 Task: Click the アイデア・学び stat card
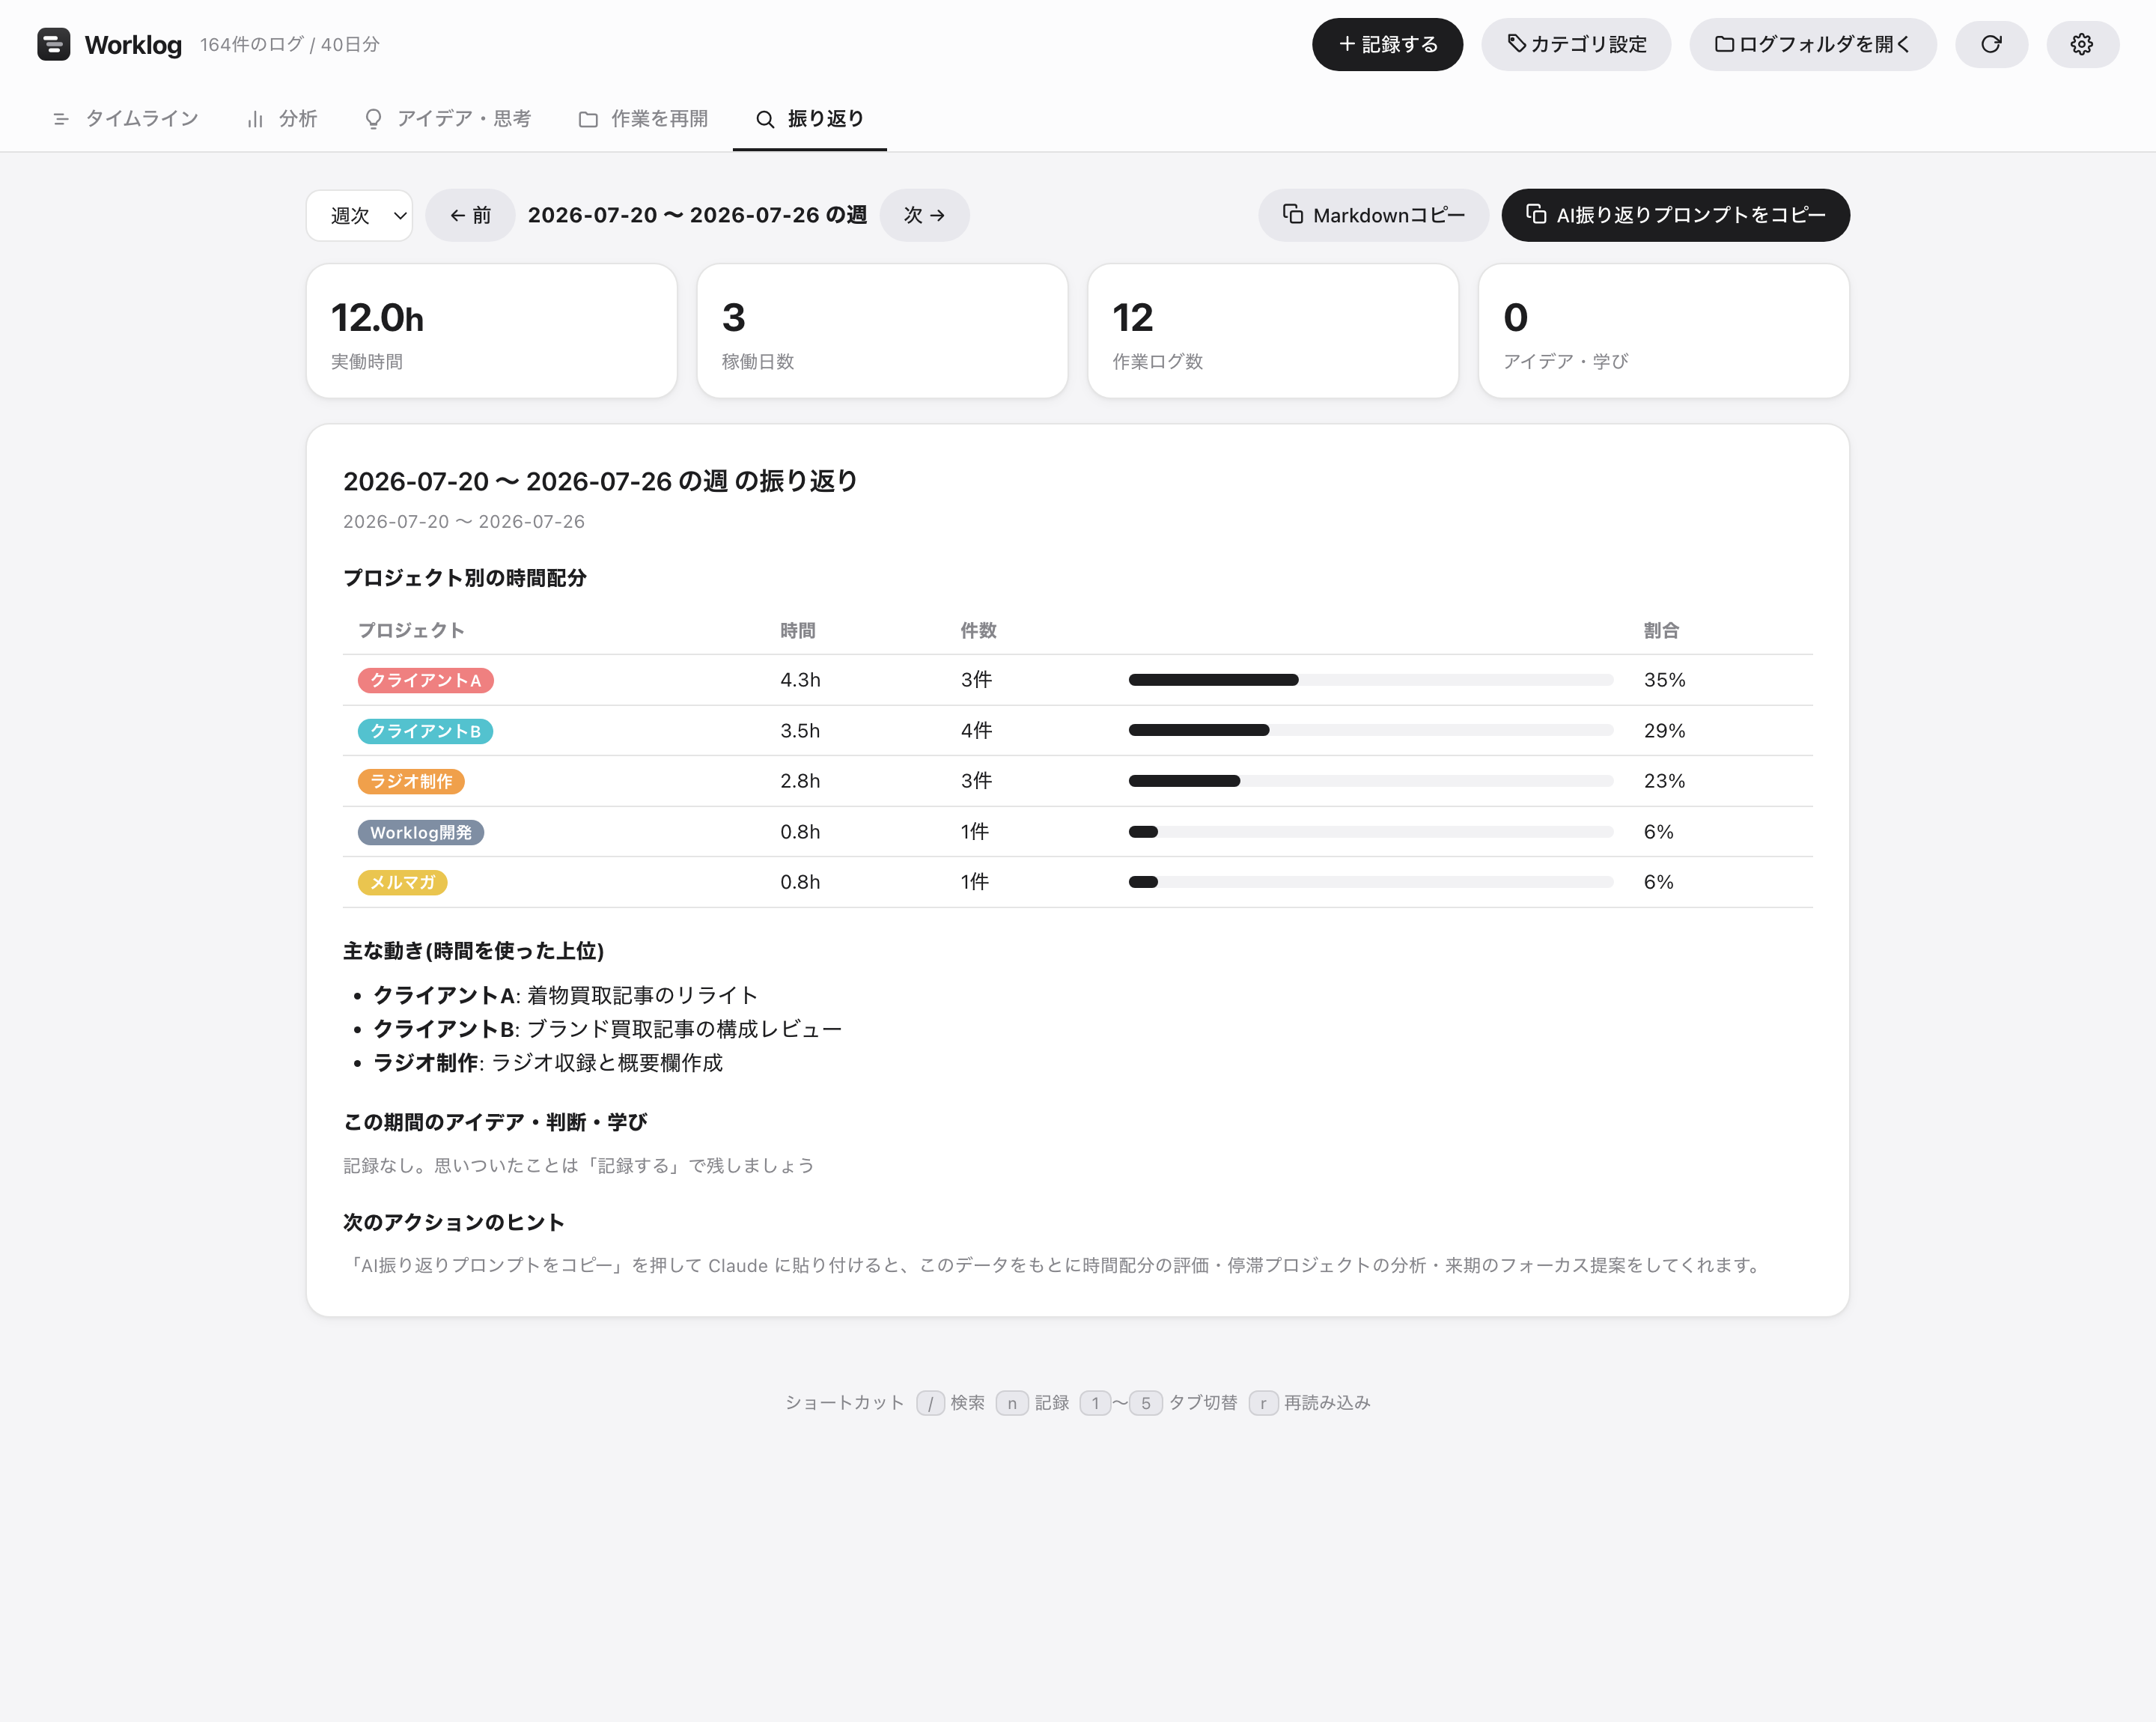1664,331
